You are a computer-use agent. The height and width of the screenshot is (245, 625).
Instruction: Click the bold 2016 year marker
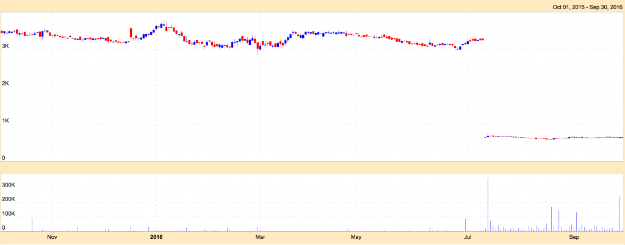[156, 236]
